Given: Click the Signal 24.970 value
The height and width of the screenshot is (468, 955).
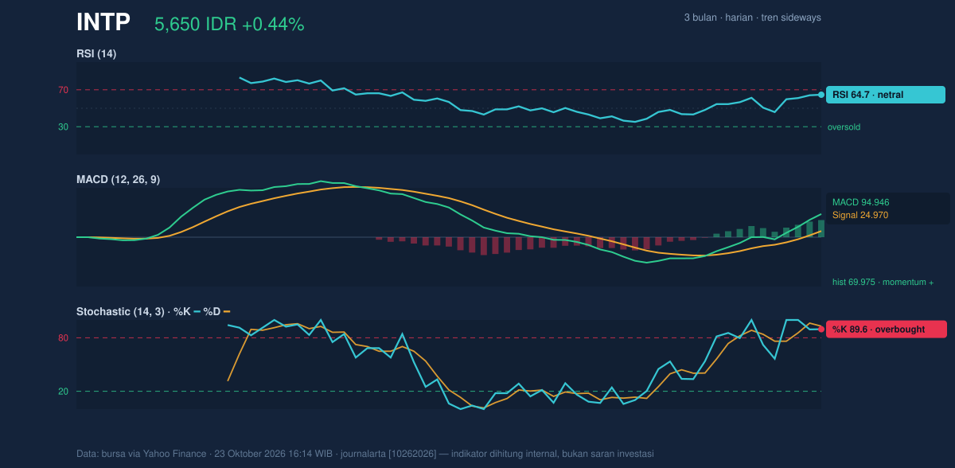Looking at the screenshot, I should pos(860,215).
